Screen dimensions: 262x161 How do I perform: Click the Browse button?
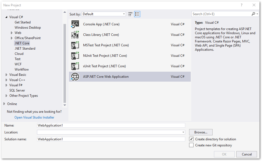201,132
